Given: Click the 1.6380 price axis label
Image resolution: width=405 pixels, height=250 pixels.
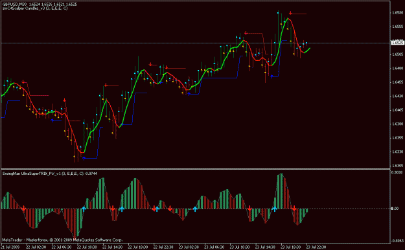Looking at the screenshot, I should tap(397, 124).
